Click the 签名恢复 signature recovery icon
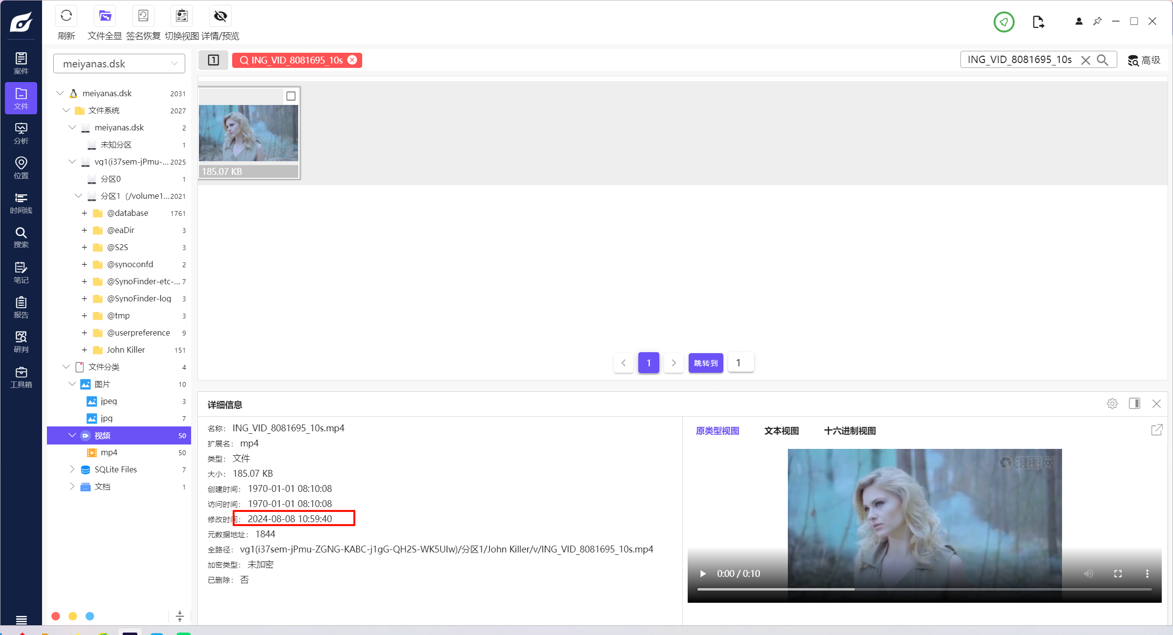Image resolution: width=1173 pixels, height=635 pixels. point(143,17)
